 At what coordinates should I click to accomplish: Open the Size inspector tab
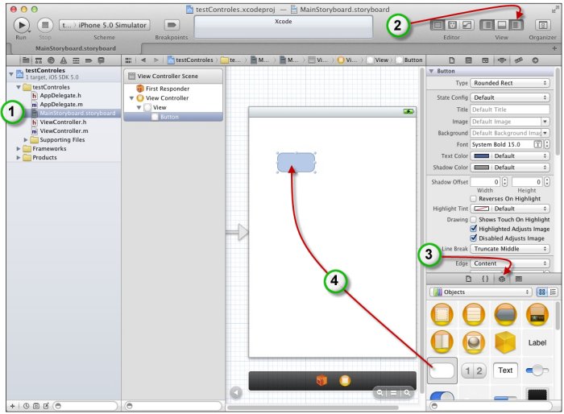518,60
